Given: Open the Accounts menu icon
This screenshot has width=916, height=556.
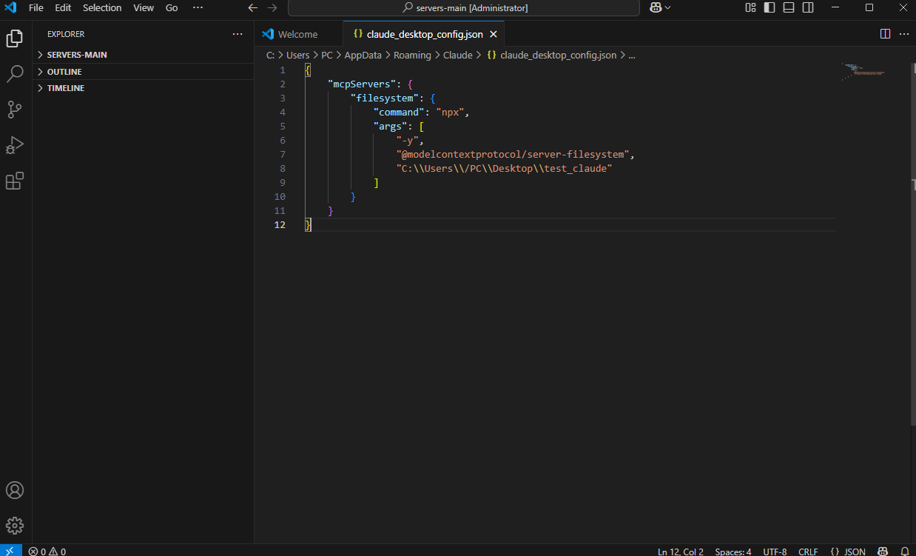Looking at the screenshot, I should (x=16, y=490).
